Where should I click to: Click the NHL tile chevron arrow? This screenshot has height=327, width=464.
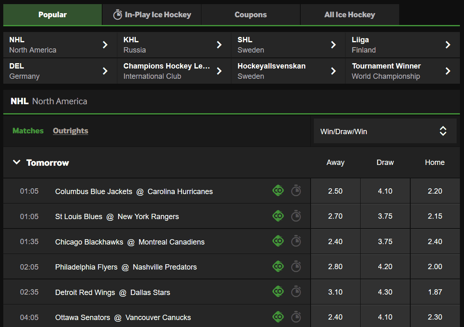(105, 45)
